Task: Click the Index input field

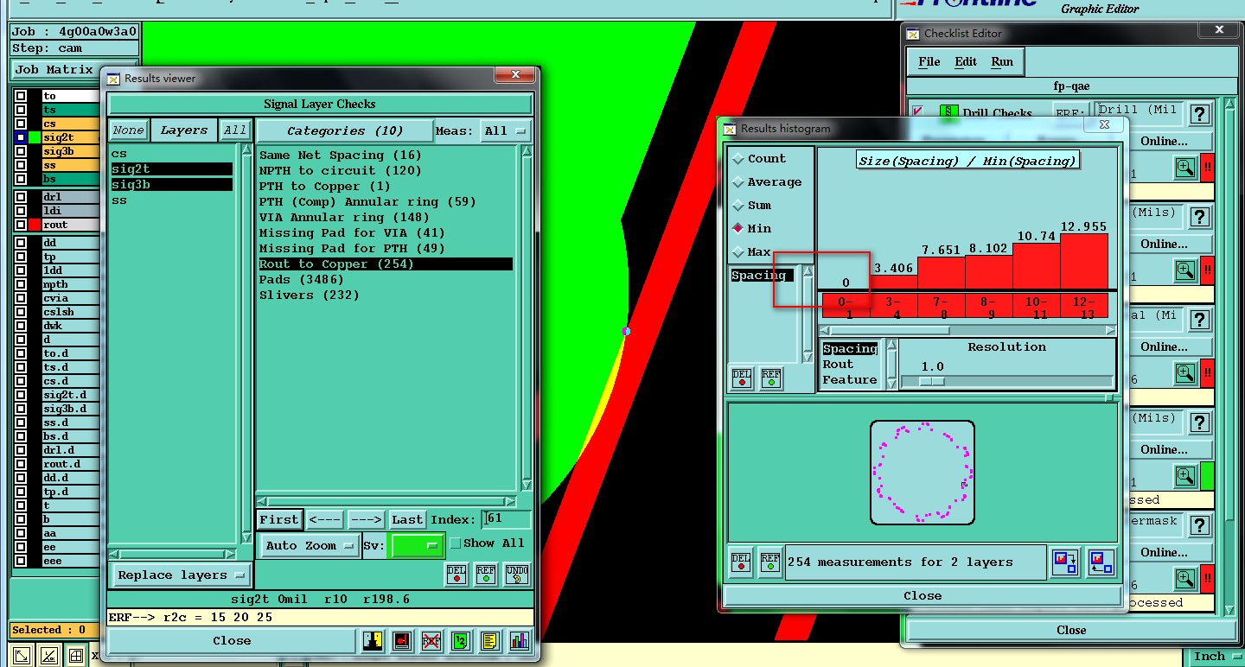Action: [x=507, y=519]
